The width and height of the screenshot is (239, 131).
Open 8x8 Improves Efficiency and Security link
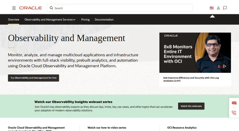pos(191,79)
